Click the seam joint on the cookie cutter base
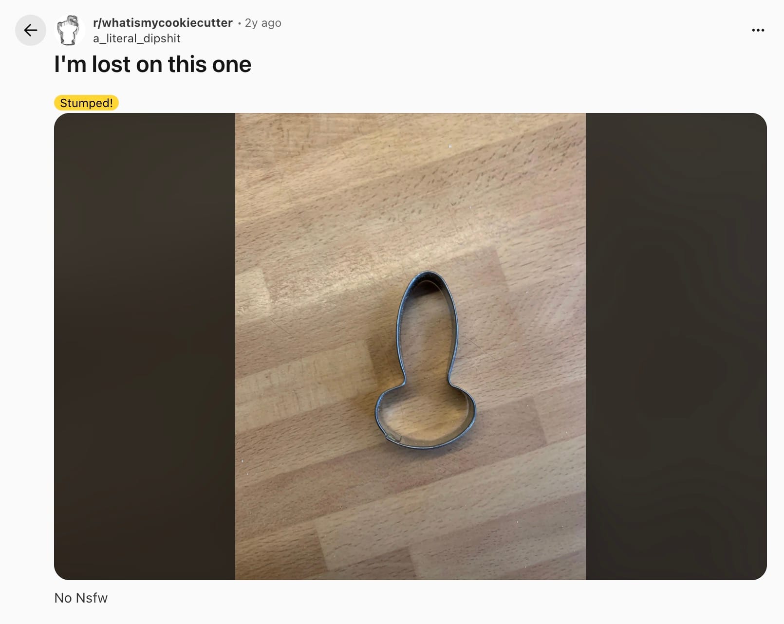Viewport: 784px width, 624px height. (393, 438)
